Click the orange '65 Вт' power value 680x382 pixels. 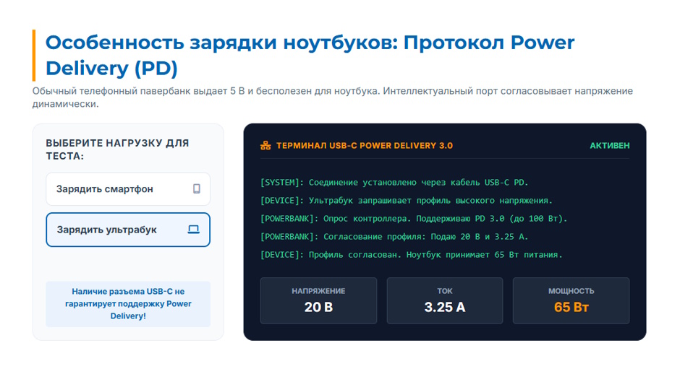[571, 307]
